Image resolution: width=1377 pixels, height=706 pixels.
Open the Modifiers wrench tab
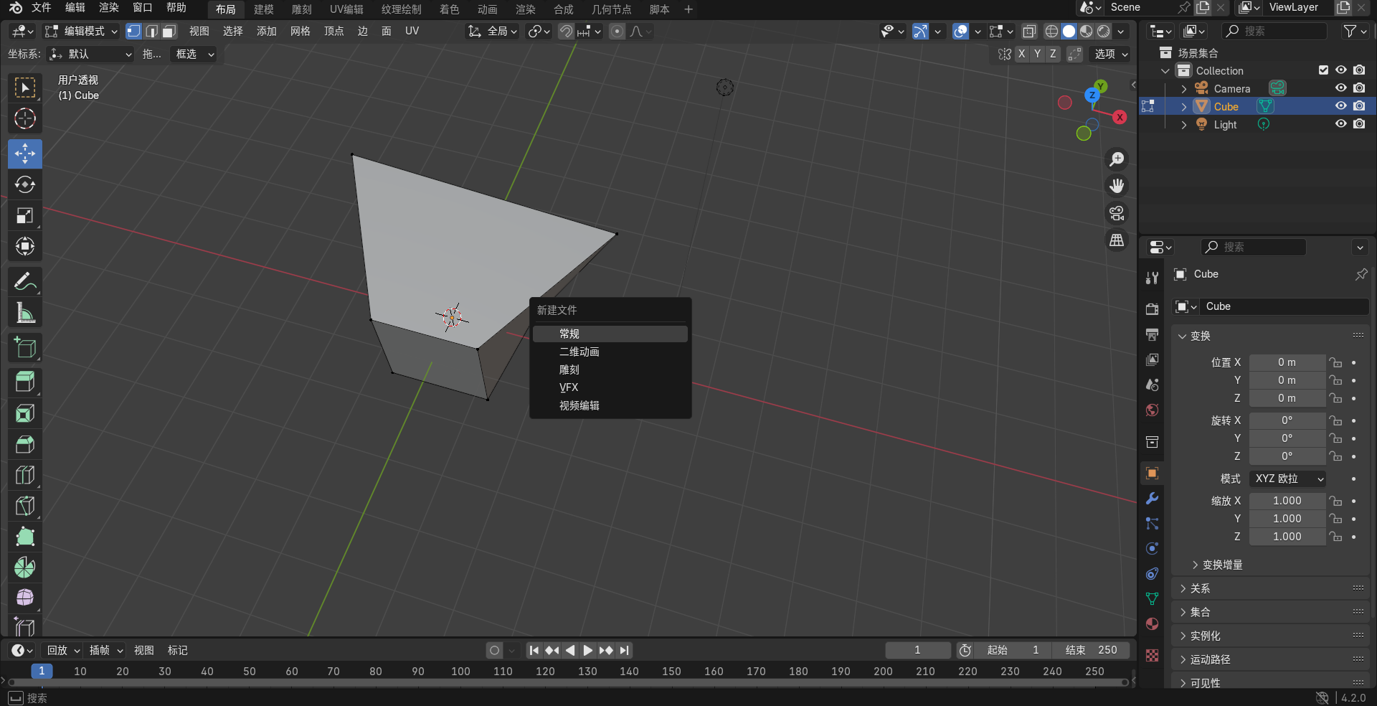1152,499
